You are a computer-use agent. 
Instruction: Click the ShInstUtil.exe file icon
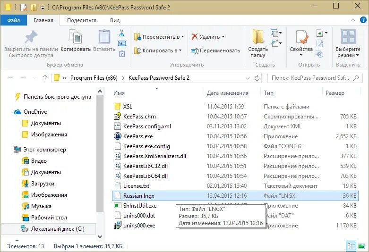click(x=118, y=205)
